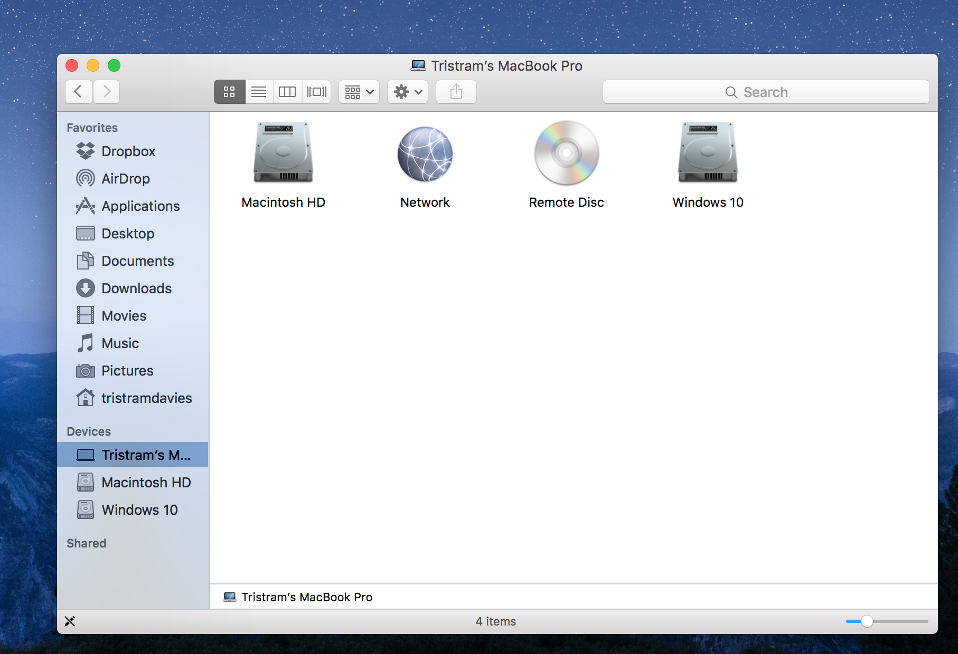Click the Share toolbar button

pos(456,92)
